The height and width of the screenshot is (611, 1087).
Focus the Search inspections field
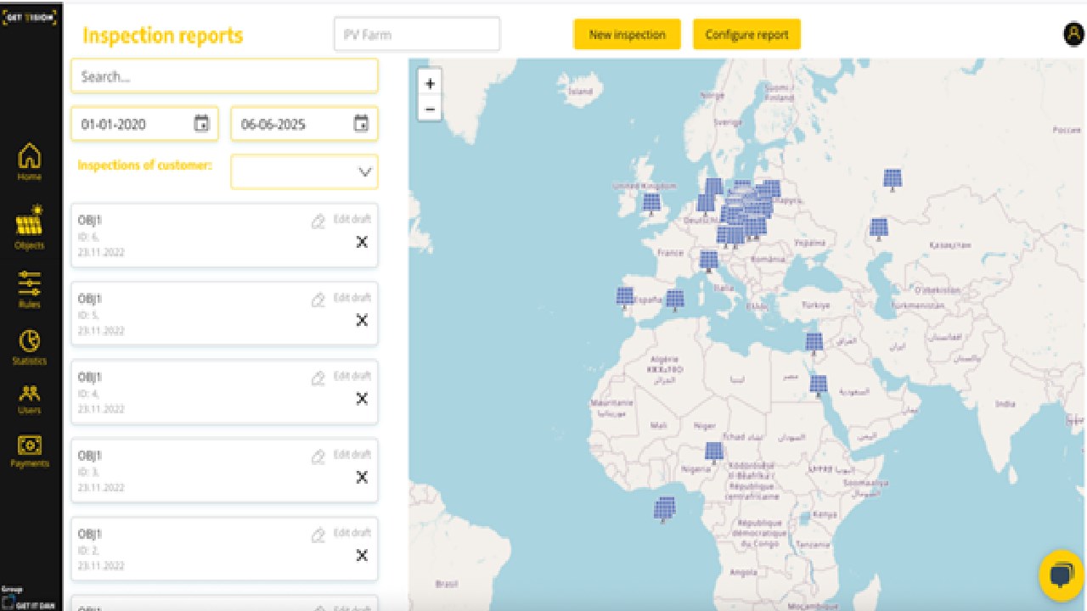click(224, 76)
